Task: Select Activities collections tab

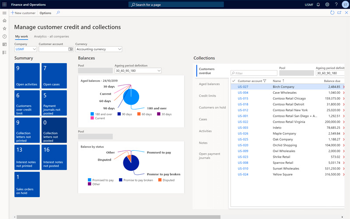Action: click(x=205, y=131)
